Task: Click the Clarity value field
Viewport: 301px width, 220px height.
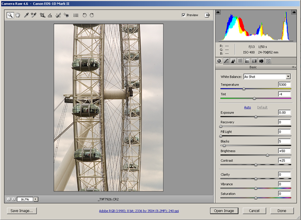Action: tap(284, 174)
